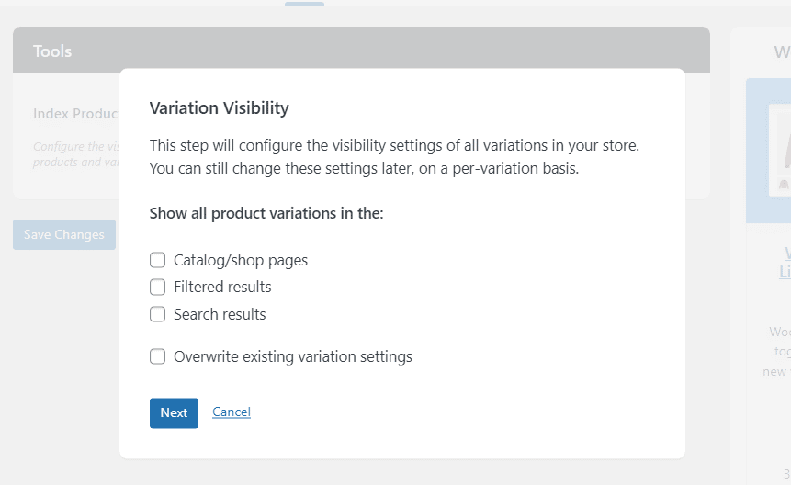Click the 'Overwrite existing variation settings' label
The height and width of the screenshot is (485, 791).
coord(293,356)
